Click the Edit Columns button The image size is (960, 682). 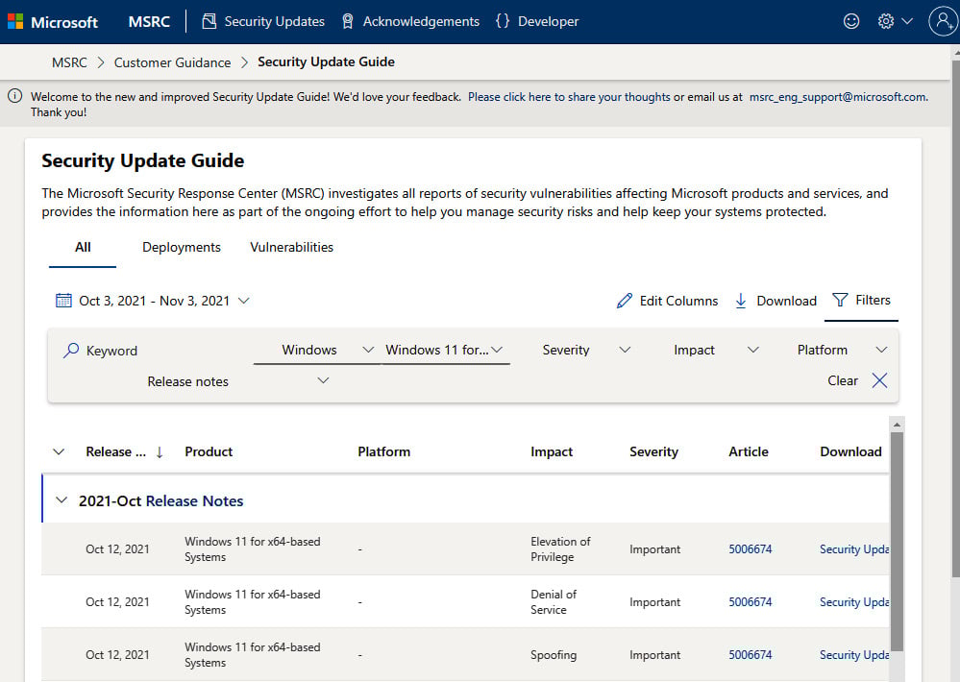(667, 301)
